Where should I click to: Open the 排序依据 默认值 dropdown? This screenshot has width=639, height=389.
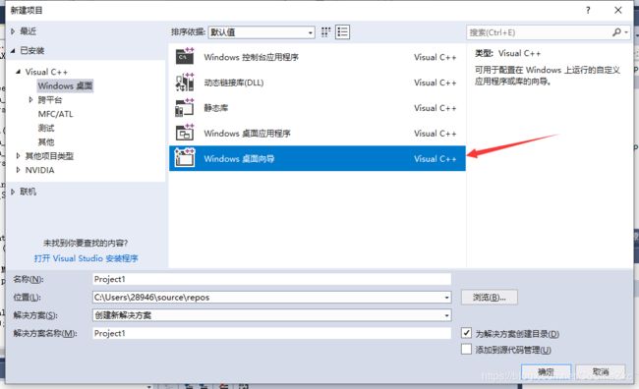coord(261,32)
